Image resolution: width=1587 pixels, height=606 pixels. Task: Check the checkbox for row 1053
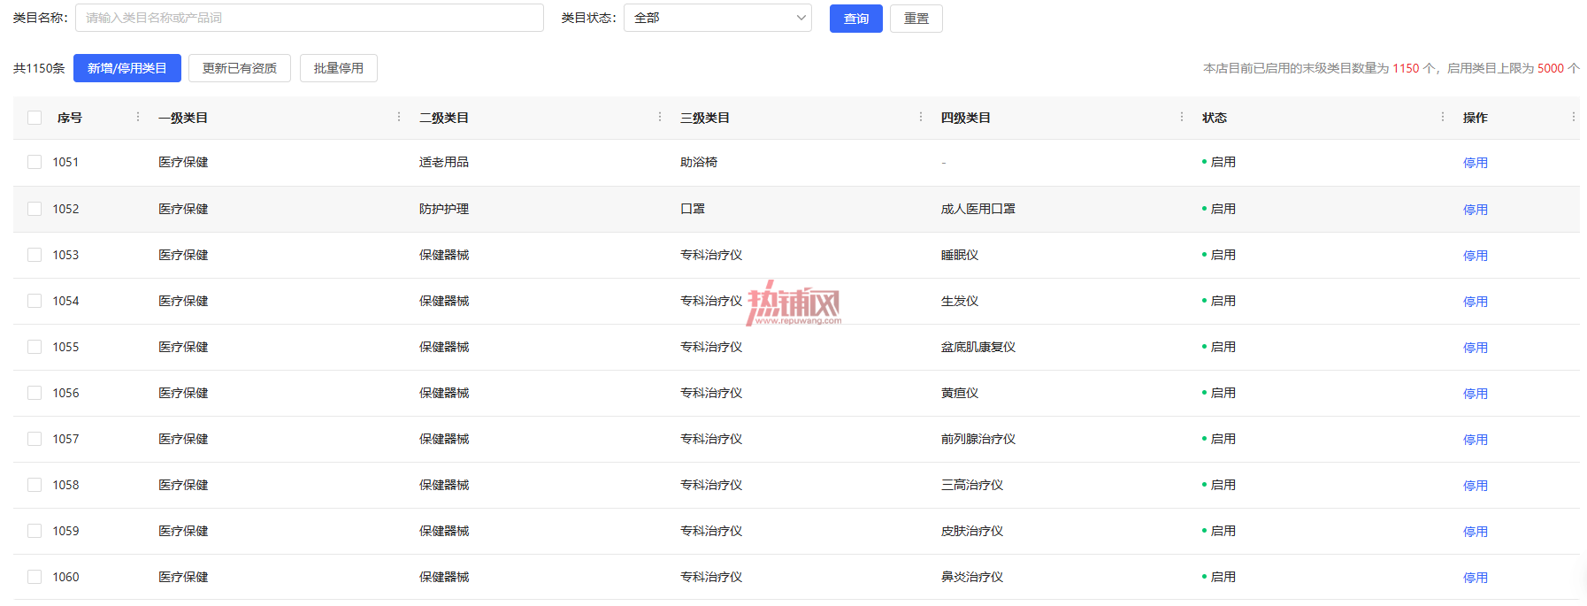[x=34, y=255]
